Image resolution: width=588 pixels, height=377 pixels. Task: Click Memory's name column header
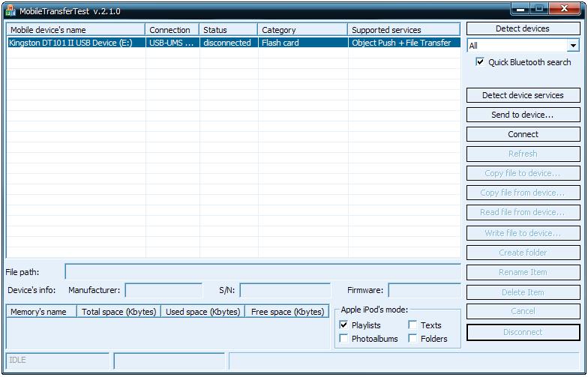(42, 312)
